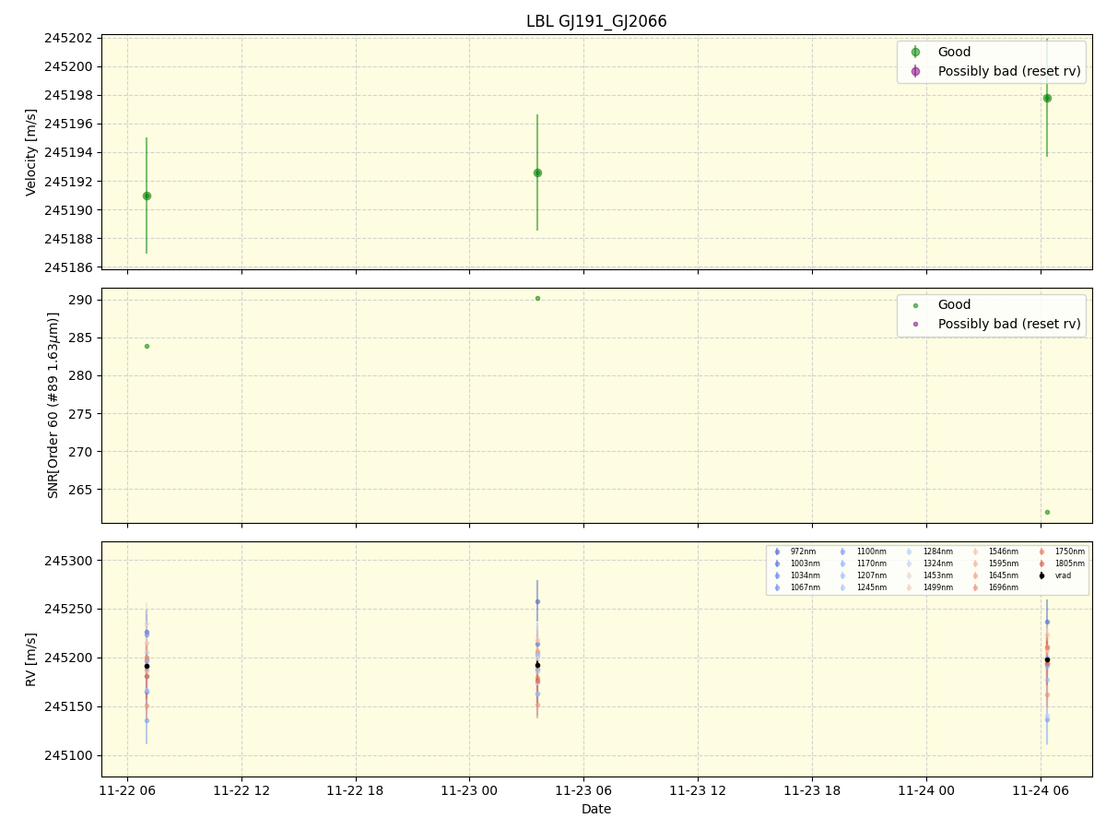Click the 11-22 12 date tick label
The width and height of the screenshot is (1106, 830).
coord(241,790)
